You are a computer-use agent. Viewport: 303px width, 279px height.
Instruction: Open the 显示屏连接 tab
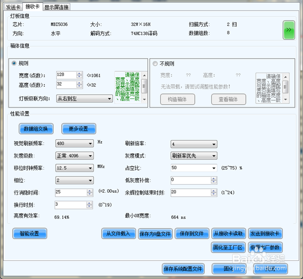(x=56, y=7)
